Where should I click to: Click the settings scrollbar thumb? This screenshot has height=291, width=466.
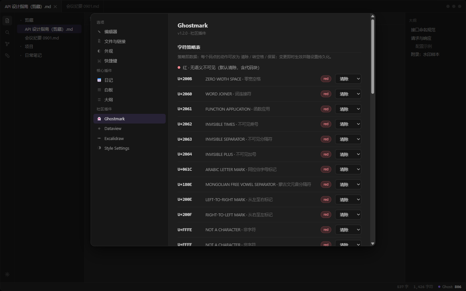coord(372,57)
